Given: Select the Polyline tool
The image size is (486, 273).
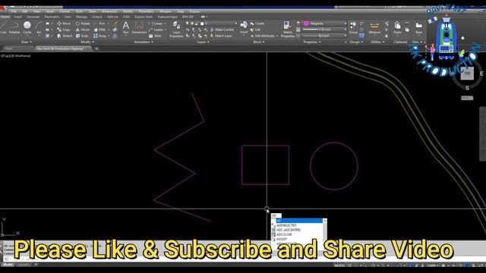Looking at the screenshot, I should coord(14,27).
